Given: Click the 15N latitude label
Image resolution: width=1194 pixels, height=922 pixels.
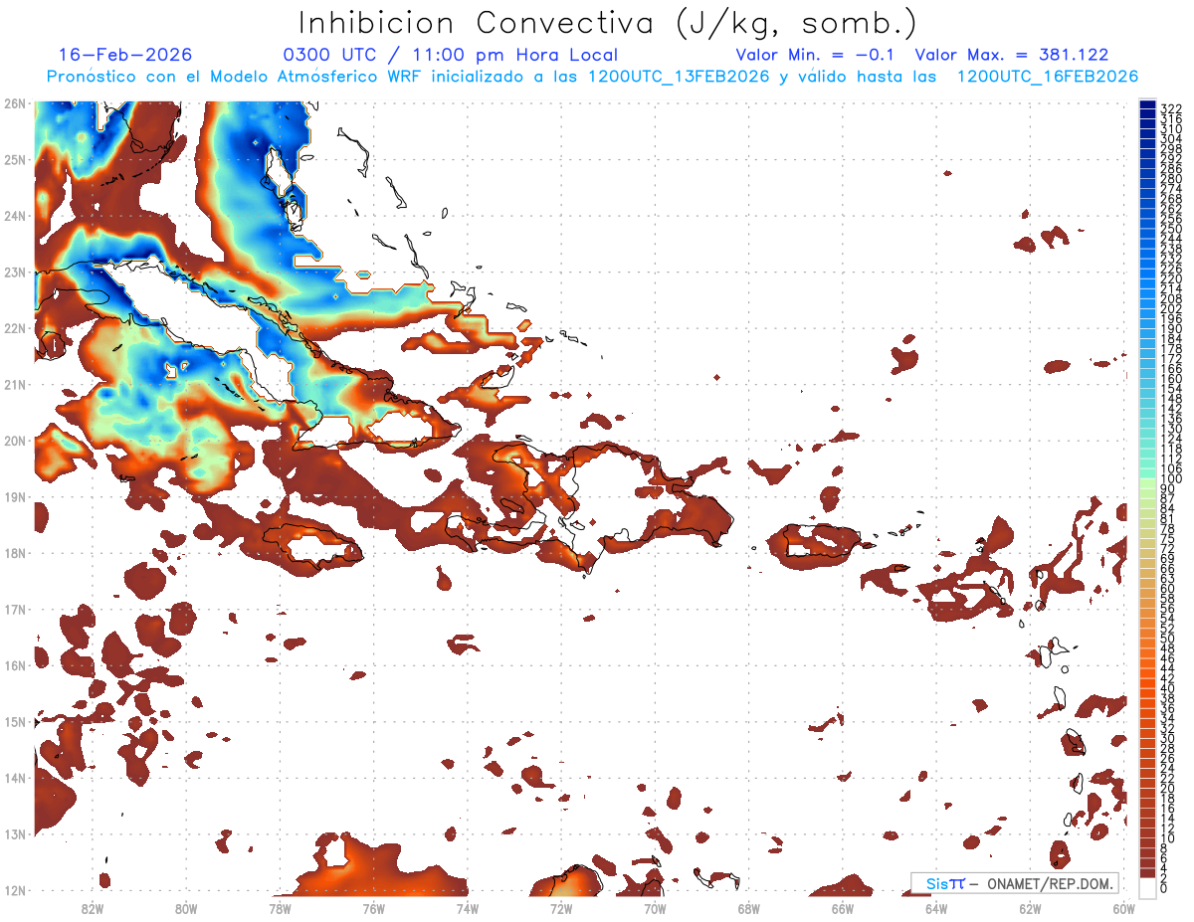Looking at the screenshot, I should pyautogui.click(x=14, y=722).
